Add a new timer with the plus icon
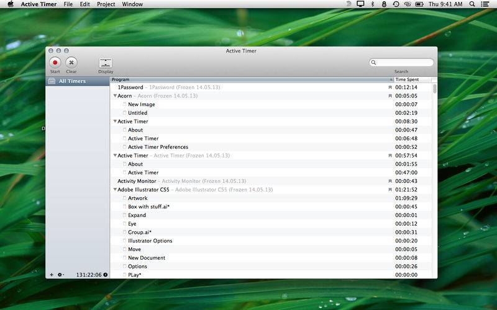Image resolution: width=497 pixels, height=310 pixels. pyautogui.click(x=52, y=275)
